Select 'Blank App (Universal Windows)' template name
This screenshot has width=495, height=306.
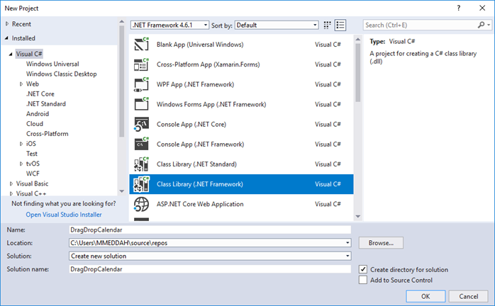pos(200,45)
